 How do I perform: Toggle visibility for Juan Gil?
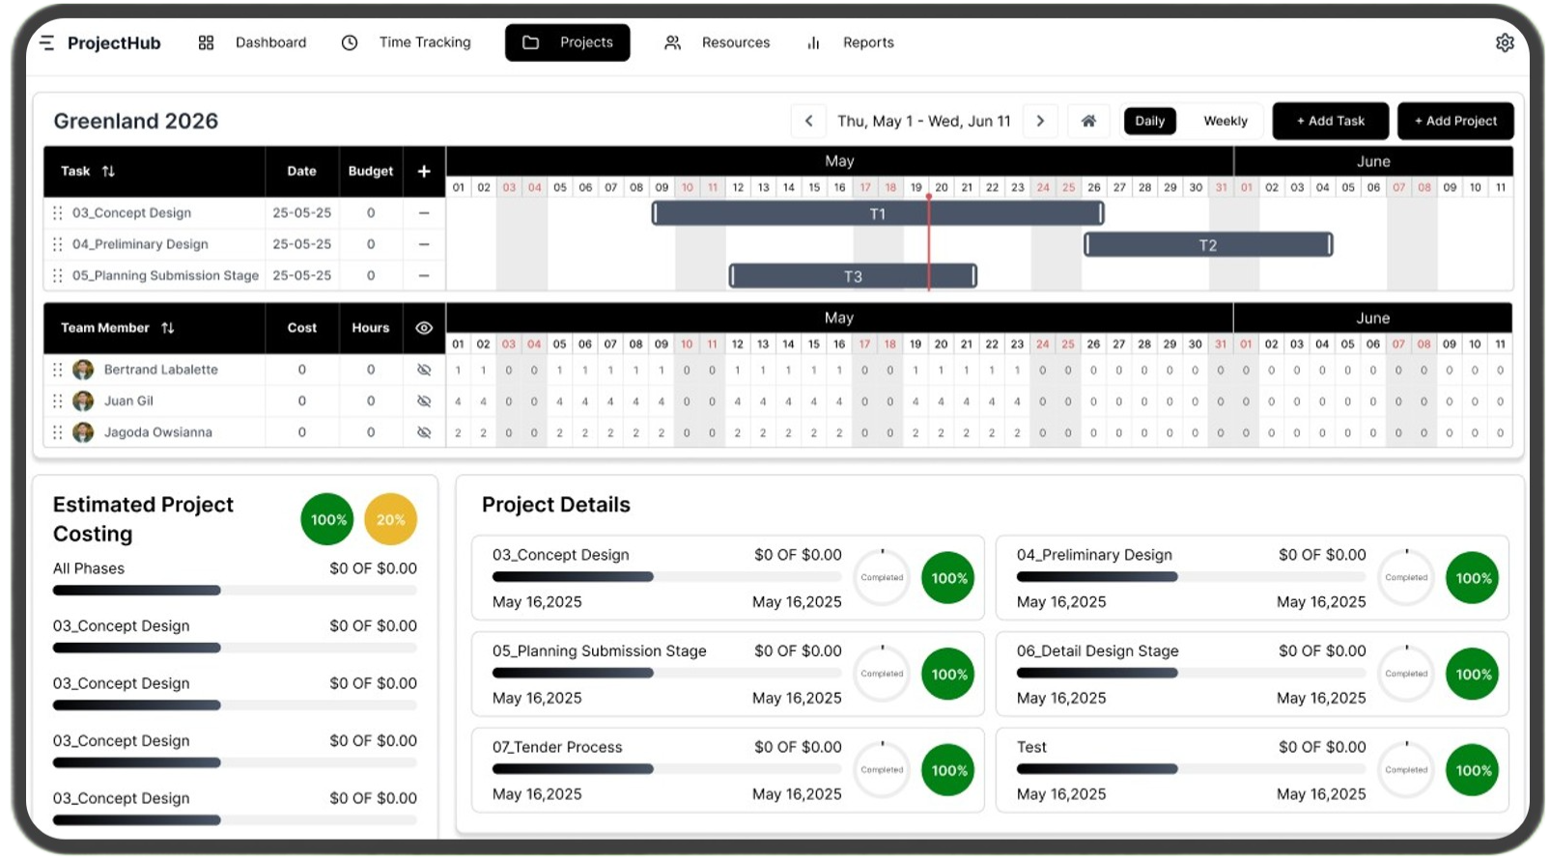423,401
